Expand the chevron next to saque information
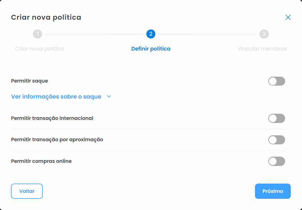 click(109, 97)
